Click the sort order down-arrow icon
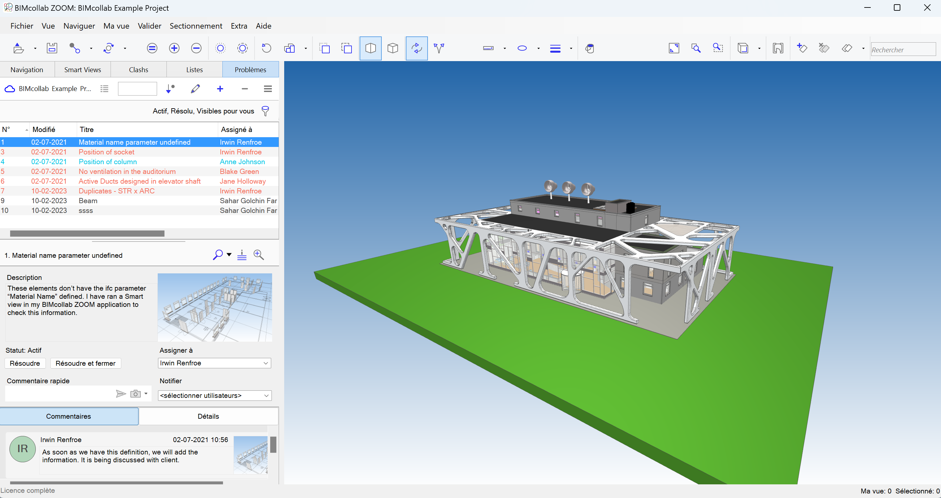 click(x=170, y=89)
